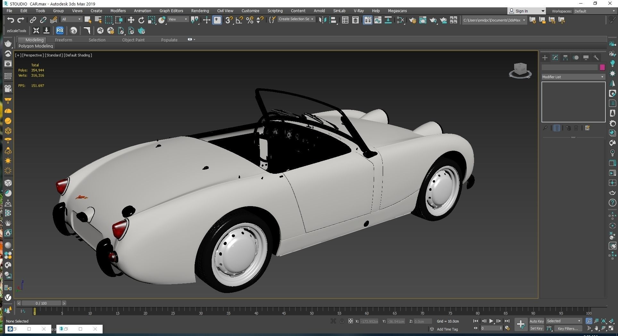Toggle the Angle Snap icon
618x336 pixels.
(x=239, y=20)
